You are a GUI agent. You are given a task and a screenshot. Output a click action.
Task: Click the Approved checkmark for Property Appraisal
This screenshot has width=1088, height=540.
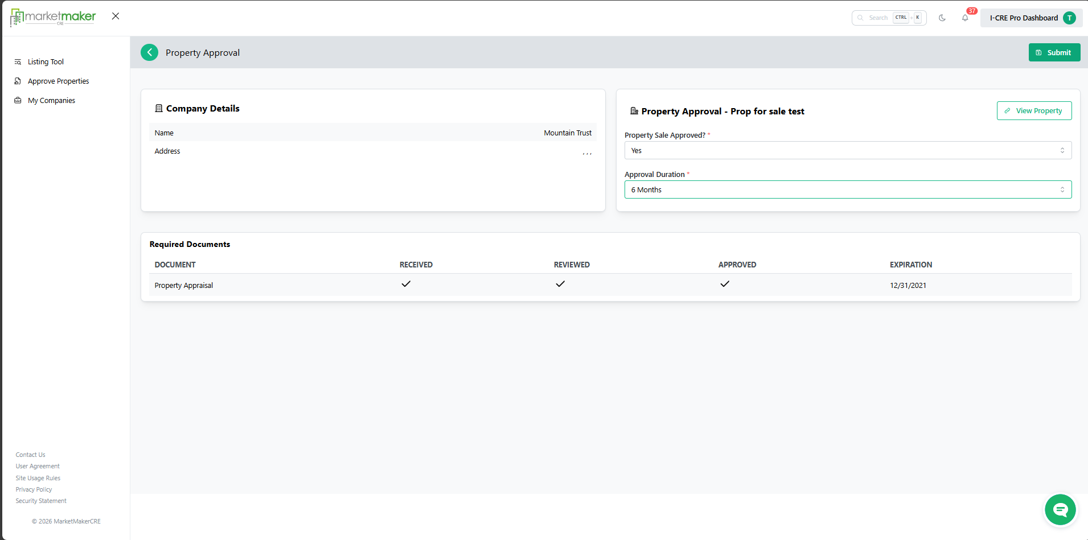[725, 284]
